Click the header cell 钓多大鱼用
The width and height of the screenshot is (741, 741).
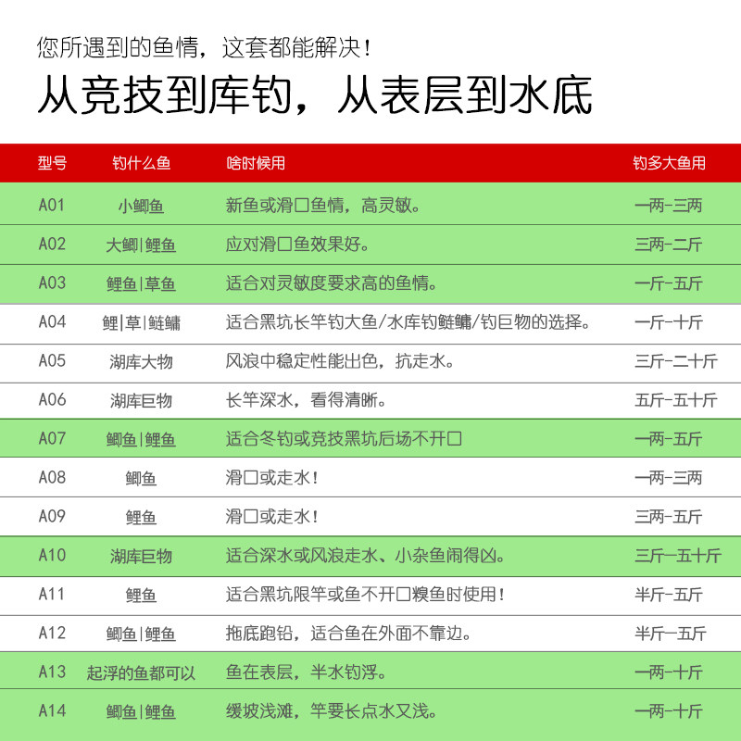coord(669,163)
